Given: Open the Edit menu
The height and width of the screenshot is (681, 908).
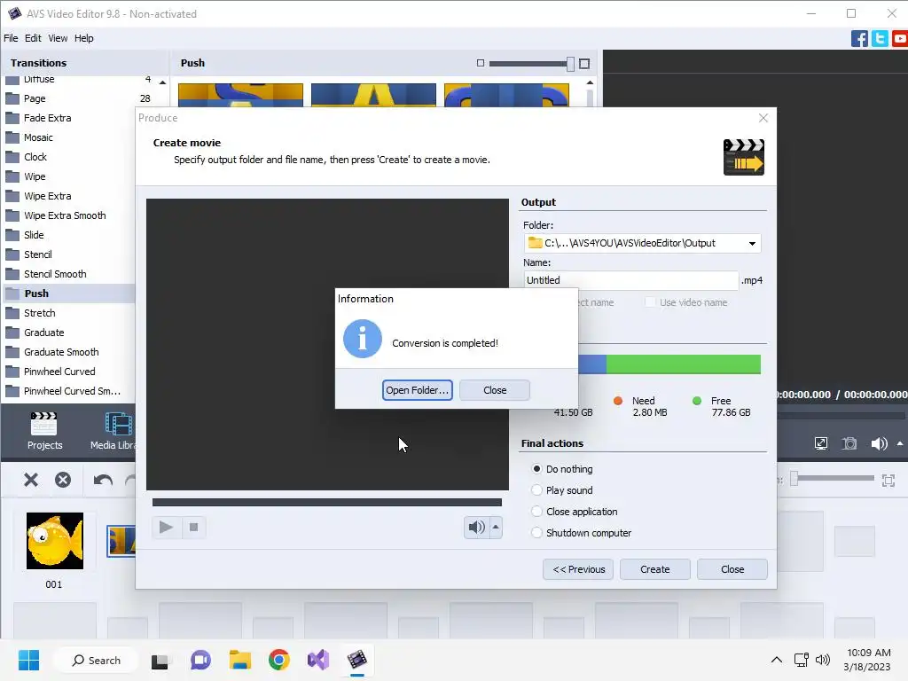Looking at the screenshot, I should 33,38.
